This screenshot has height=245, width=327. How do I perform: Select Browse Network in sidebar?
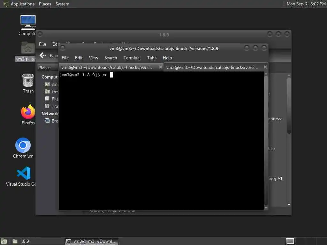coord(51,121)
